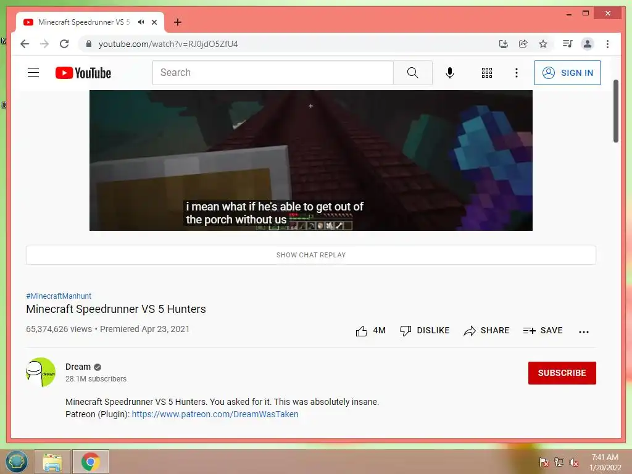This screenshot has width=632, height=474.
Task: Open a new Chrome tab
Action: (178, 22)
